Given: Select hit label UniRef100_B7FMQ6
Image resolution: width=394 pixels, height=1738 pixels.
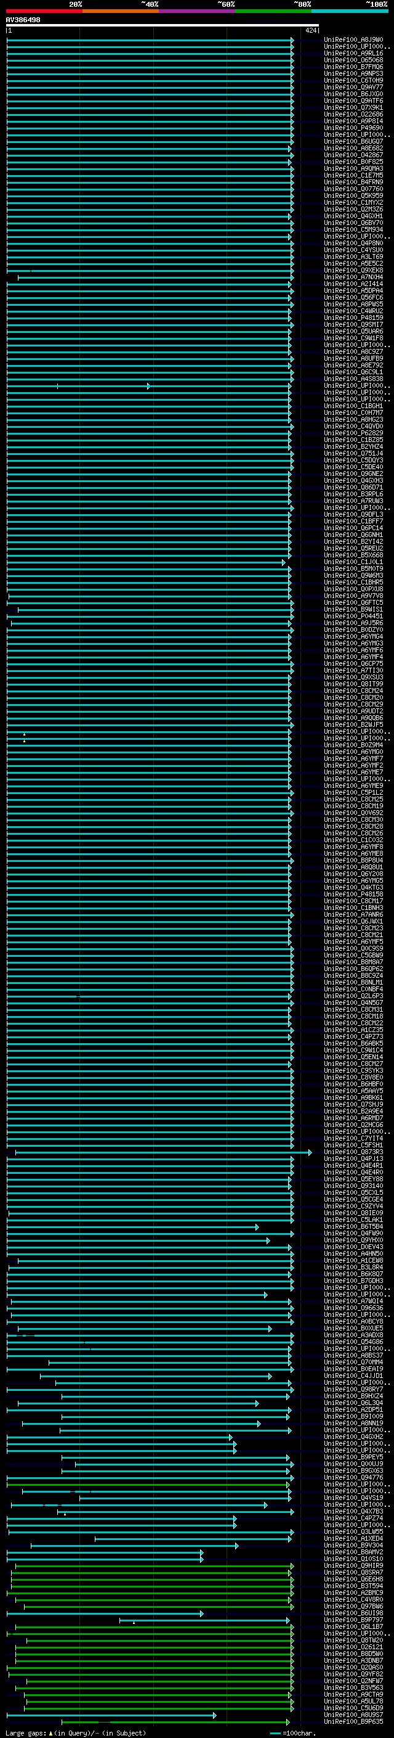Looking at the screenshot, I should [x=353, y=67].
